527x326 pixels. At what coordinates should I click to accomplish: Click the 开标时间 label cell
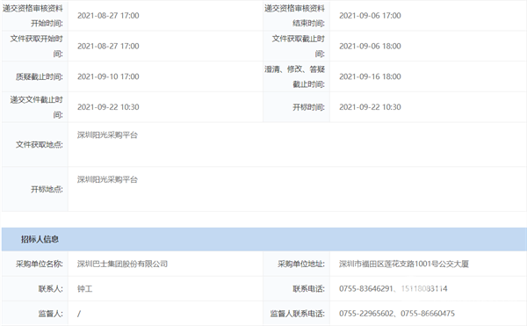coord(296,107)
